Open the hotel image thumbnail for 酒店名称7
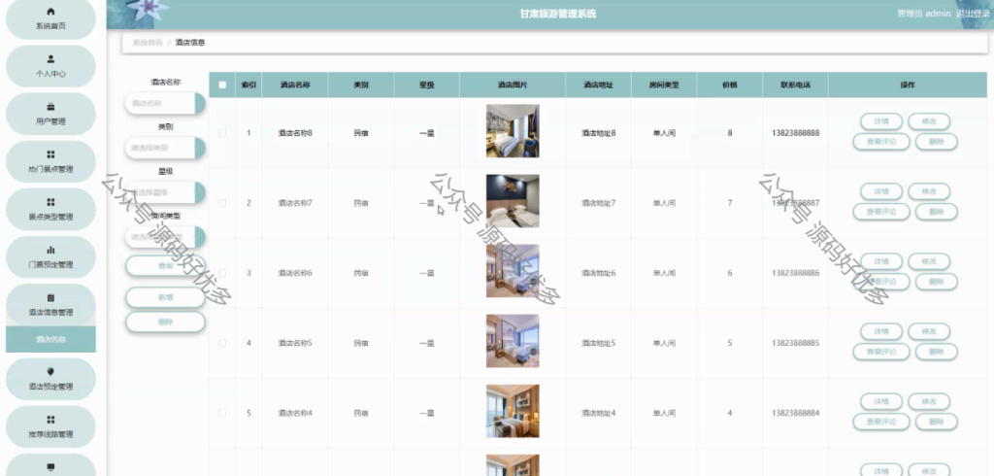The width and height of the screenshot is (994, 476). pyautogui.click(x=513, y=201)
